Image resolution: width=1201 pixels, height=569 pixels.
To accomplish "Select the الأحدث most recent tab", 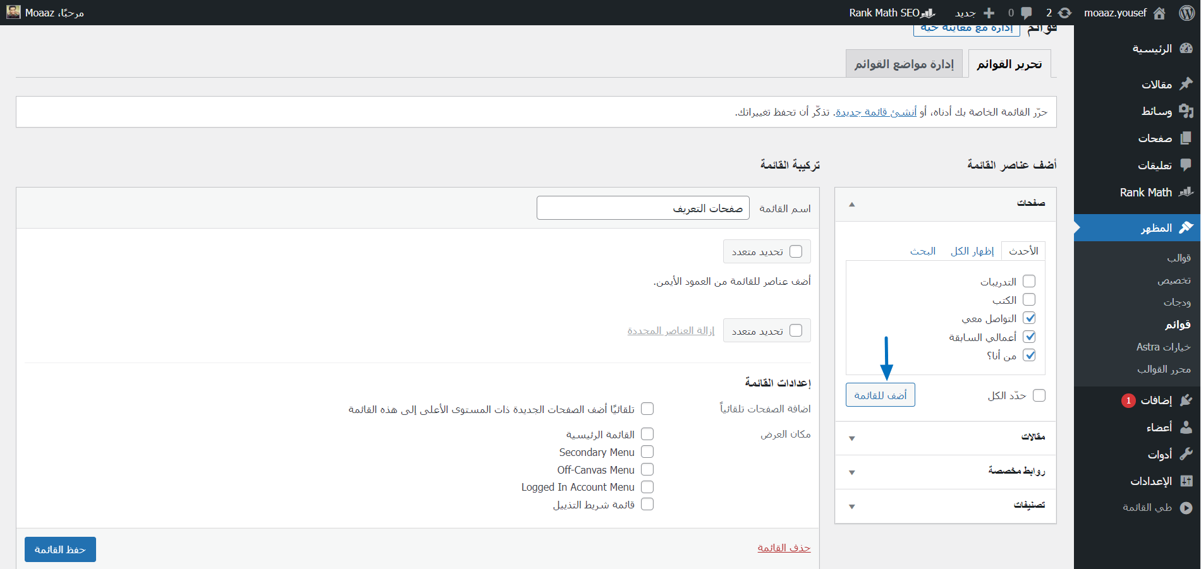I will pos(1023,251).
